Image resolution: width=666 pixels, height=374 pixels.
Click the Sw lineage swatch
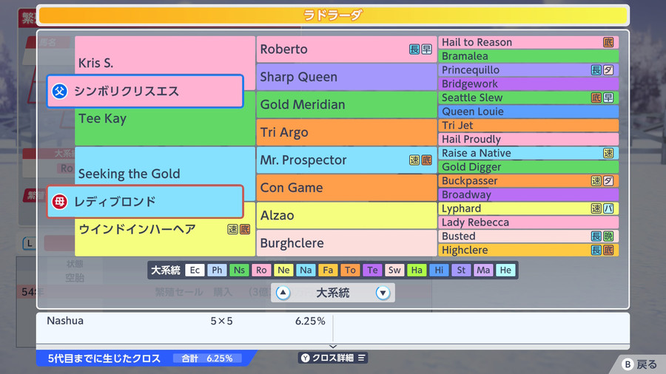pyautogui.click(x=394, y=270)
